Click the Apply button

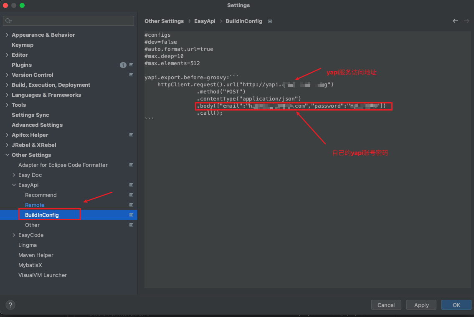(421, 305)
